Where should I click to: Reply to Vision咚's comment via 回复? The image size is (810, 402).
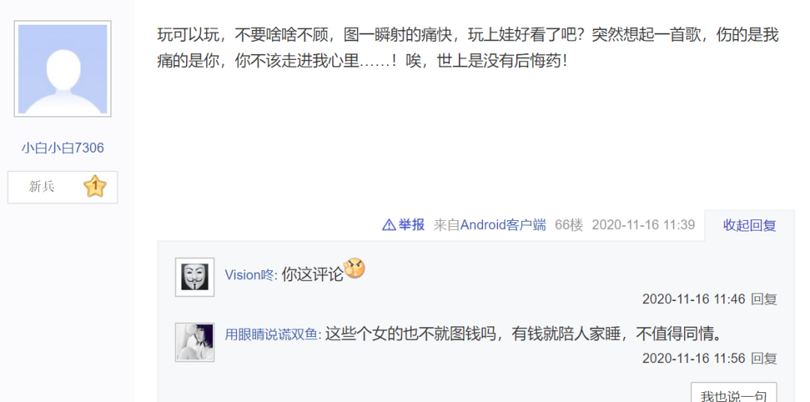coord(764,299)
